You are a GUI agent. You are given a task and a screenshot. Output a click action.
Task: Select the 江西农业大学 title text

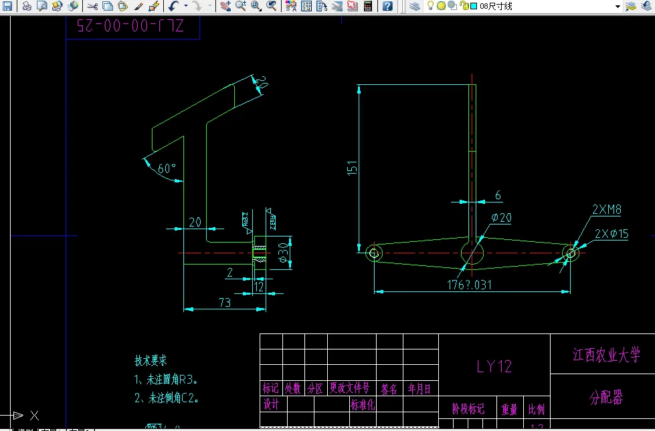(x=606, y=355)
